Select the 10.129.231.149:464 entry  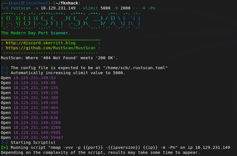(35, 108)
